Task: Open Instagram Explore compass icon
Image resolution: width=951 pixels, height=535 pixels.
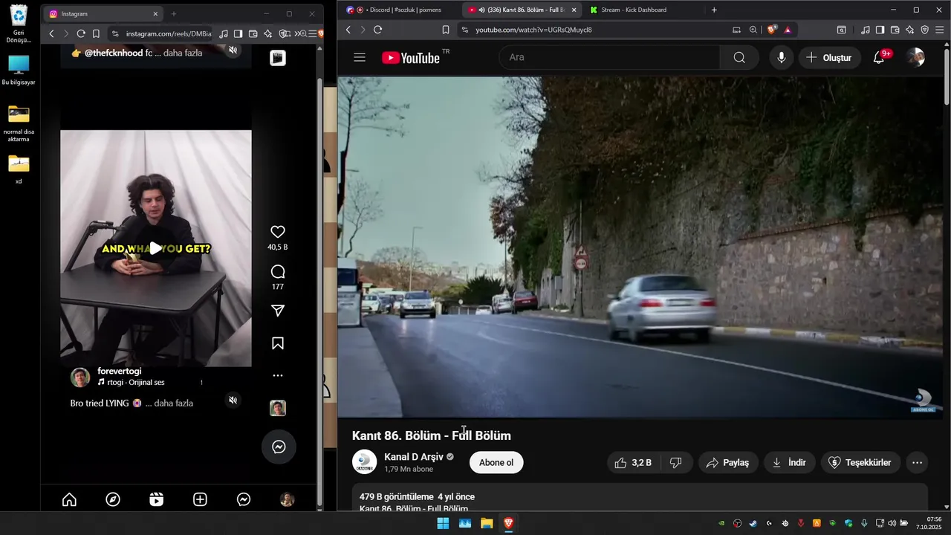Action: [x=113, y=500]
